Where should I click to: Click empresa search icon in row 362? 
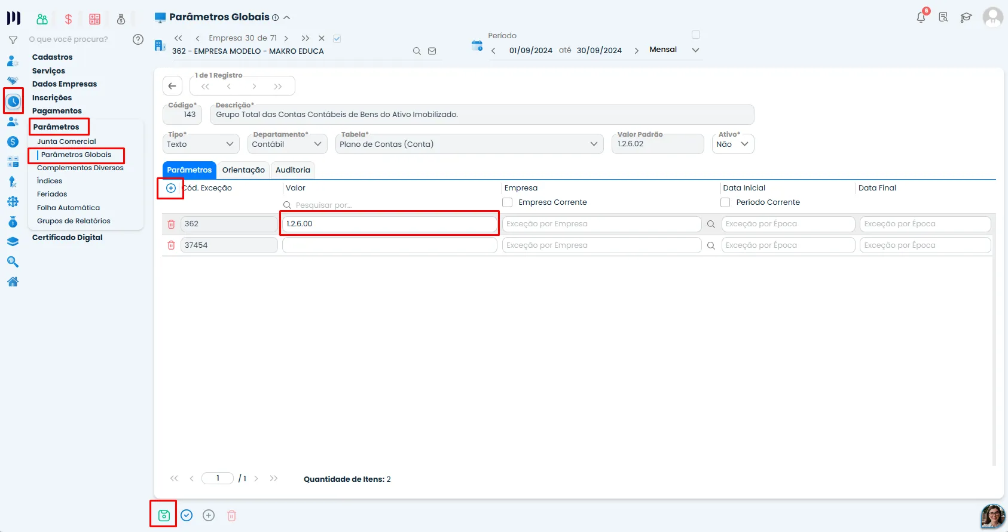point(711,225)
